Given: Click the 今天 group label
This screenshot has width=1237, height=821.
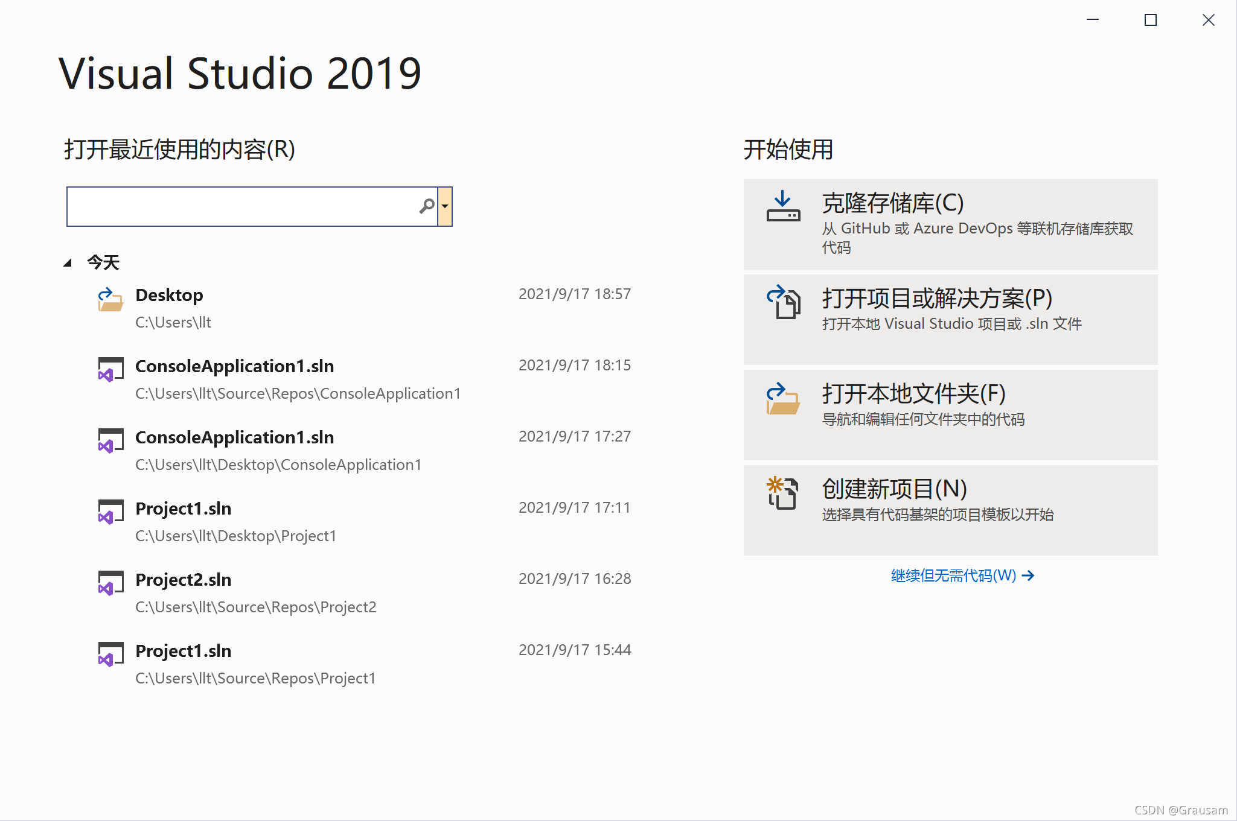Looking at the screenshot, I should (103, 262).
